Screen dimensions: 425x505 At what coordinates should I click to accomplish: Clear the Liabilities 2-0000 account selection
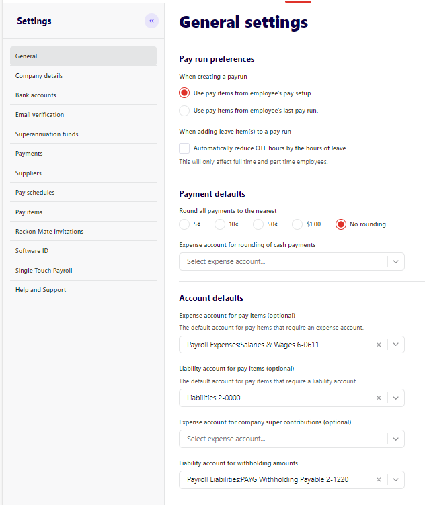tap(379, 398)
